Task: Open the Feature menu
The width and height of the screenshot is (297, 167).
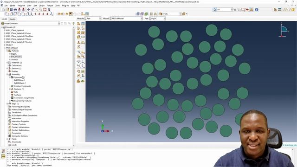Action: 50,6
